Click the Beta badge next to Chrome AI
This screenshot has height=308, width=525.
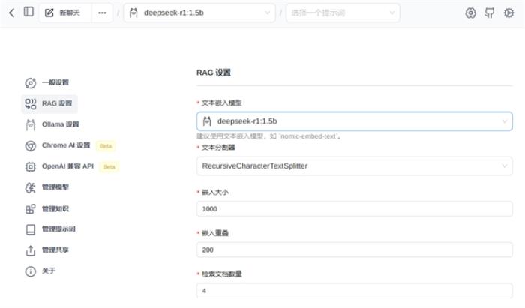coord(106,146)
